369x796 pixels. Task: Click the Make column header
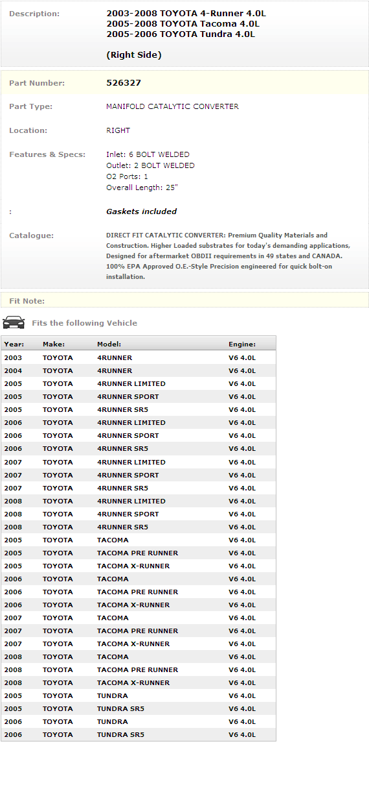(x=54, y=344)
